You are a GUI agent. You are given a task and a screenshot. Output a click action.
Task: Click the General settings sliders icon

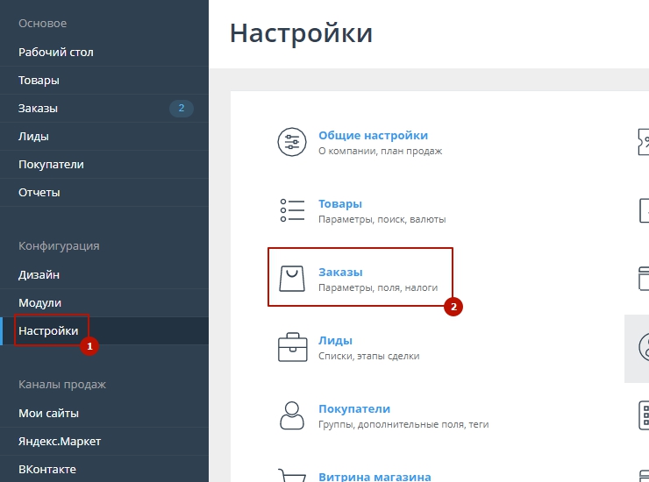coord(292,142)
